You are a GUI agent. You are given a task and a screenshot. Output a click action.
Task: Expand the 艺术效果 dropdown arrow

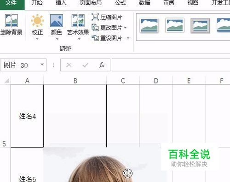point(79,39)
